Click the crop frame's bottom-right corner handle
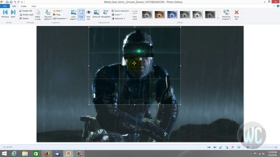 click(181, 105)
